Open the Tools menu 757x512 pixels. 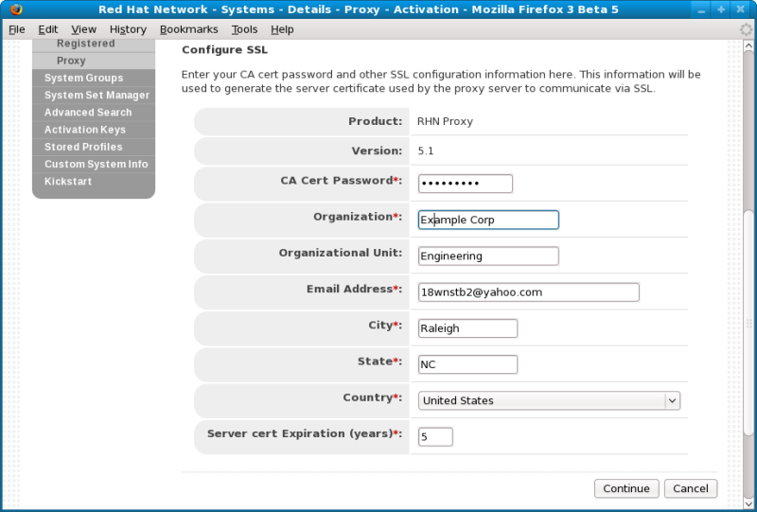pos(244,29)
